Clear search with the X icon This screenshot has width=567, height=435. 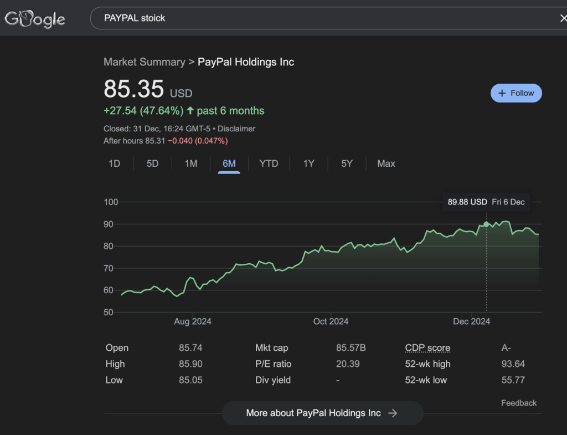point(563,18)
